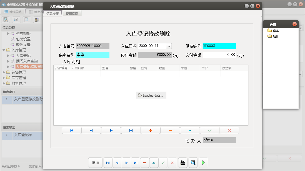Open the 入库日期 date dropdown
Image resolution: width=305 pixels, height=171 pixels.
[x=169, y=46]
